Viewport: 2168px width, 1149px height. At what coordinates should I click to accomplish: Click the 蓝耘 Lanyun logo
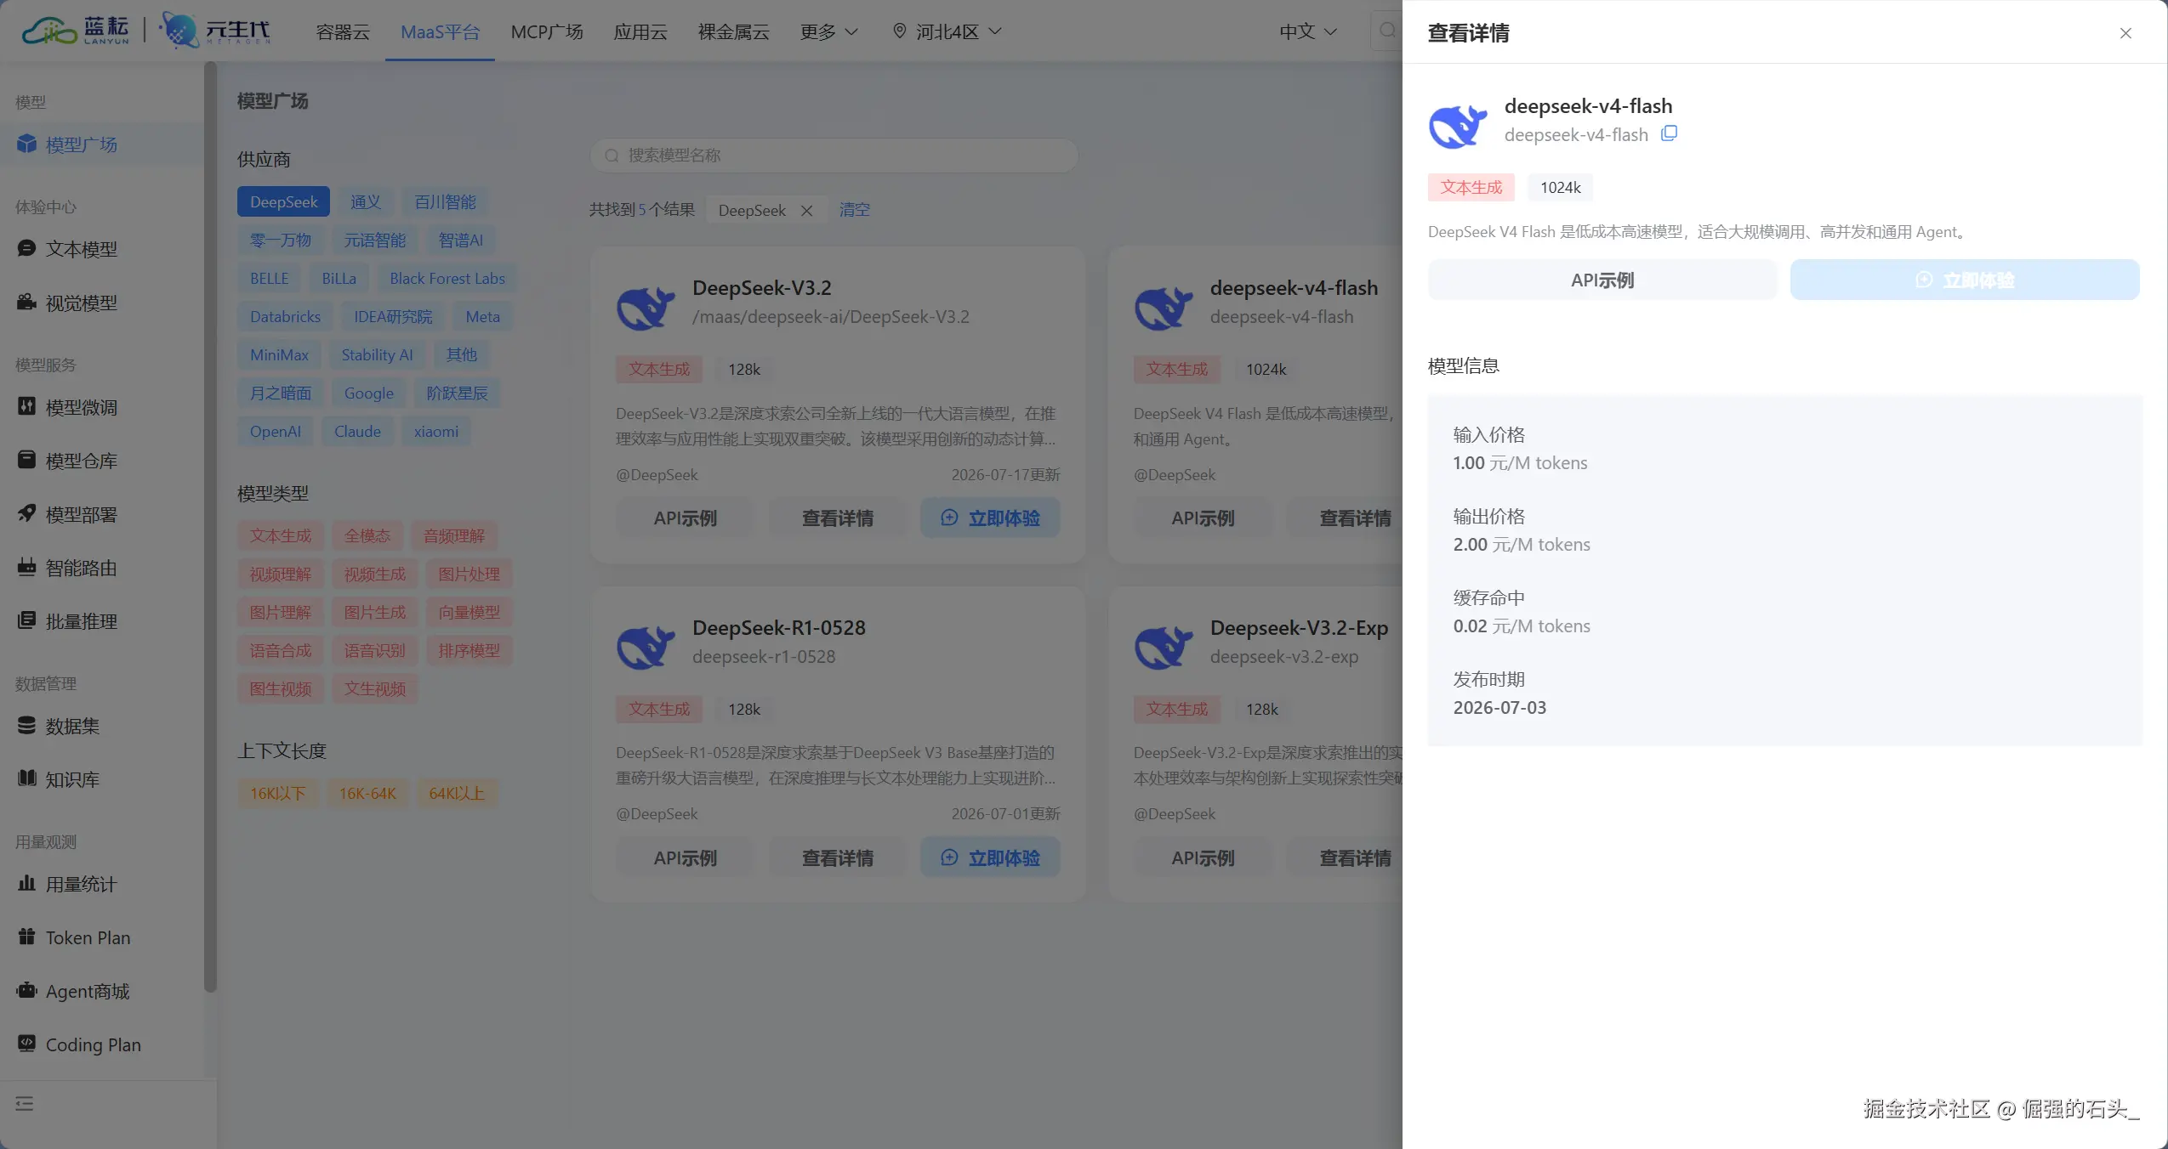pyautogui.click(x=76, y=31)
